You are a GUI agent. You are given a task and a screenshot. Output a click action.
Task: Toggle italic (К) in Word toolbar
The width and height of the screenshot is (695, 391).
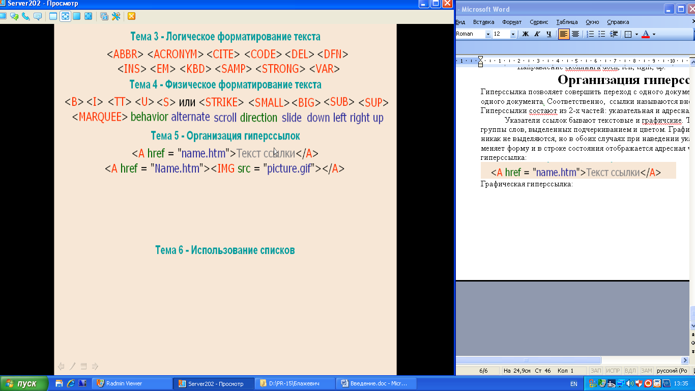click(537, 34)
